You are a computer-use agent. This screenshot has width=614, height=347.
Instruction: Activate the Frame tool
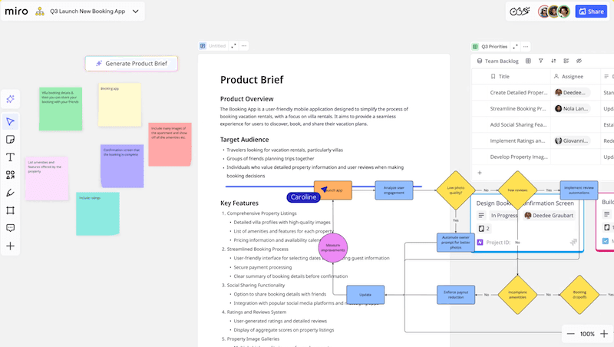point(11,210)
